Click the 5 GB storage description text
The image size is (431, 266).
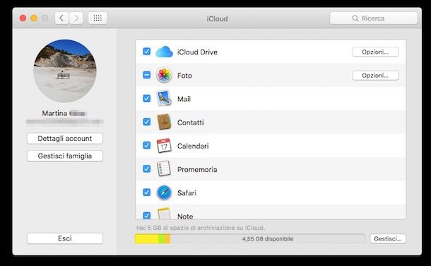pyautogui.click(x=201, y=228)
